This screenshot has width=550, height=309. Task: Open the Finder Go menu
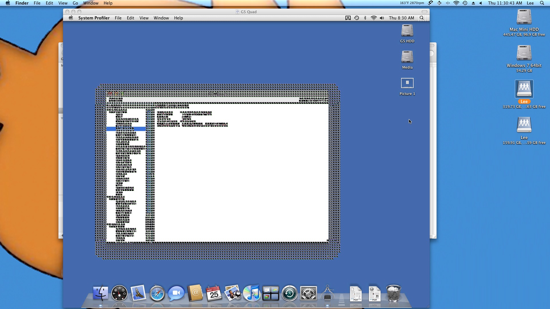tap(75, 3)
